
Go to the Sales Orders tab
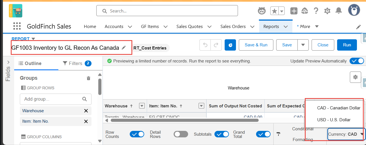point(233,27)
